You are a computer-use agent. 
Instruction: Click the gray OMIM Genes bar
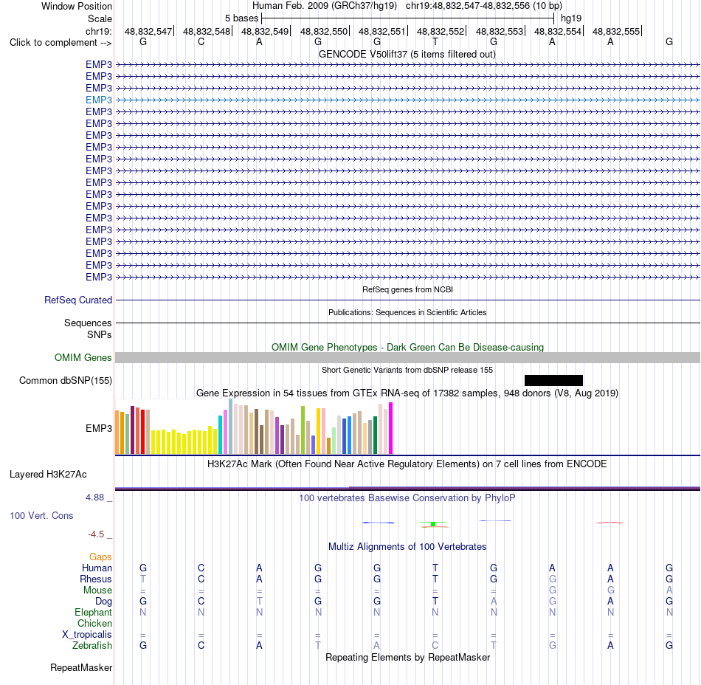pos(408,358)
